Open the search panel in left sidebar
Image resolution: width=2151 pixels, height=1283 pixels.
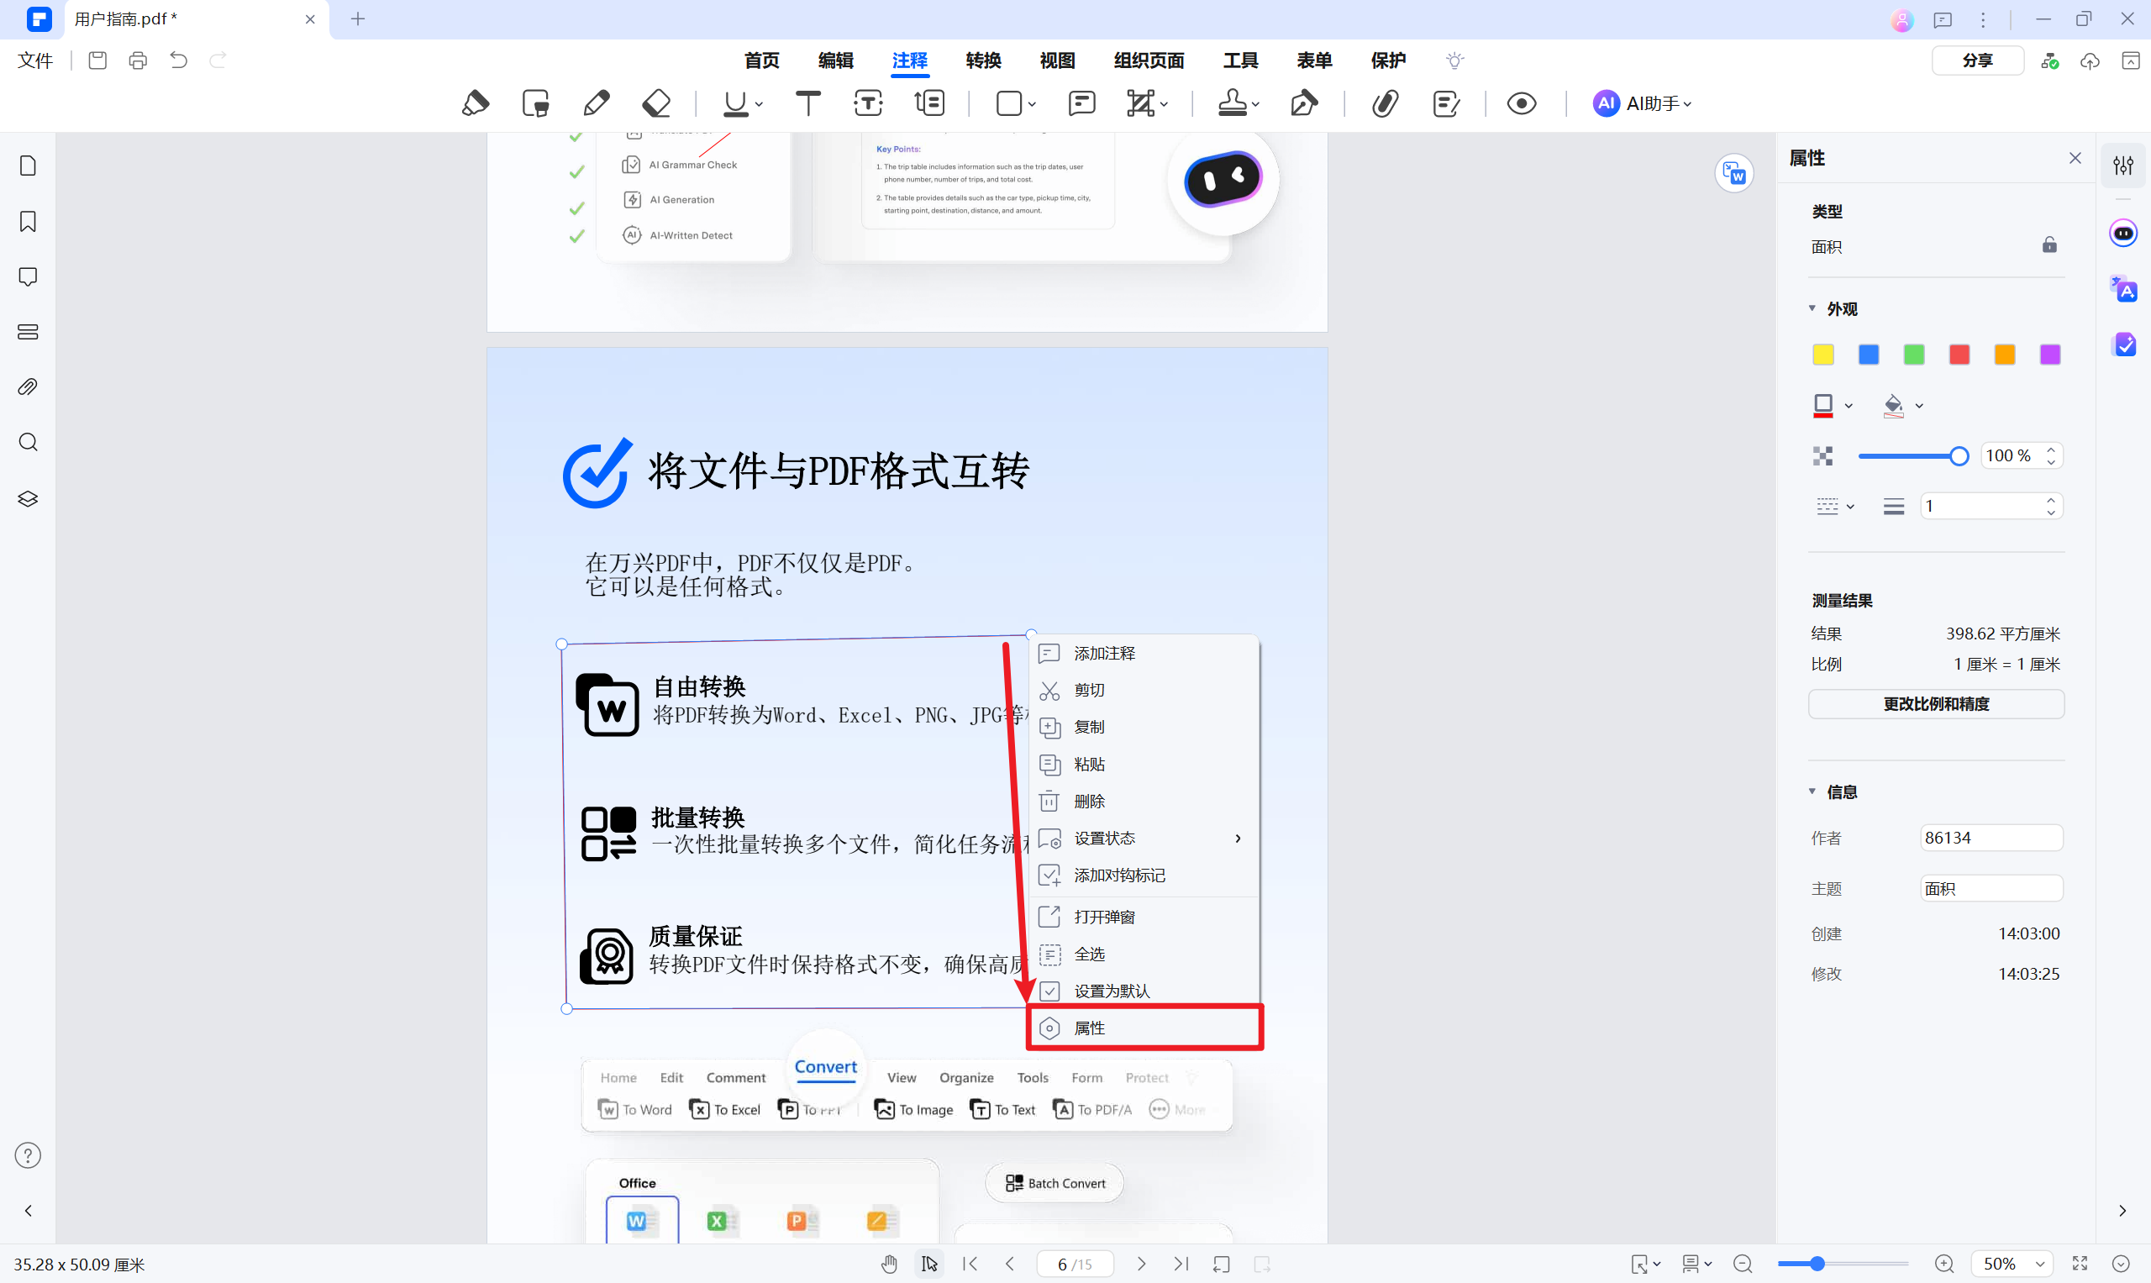click(x=28, y=442)
